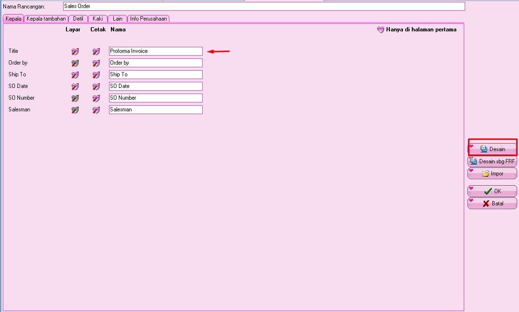Toggle Layar heart checkbox for Title
519x312 pixels.
pos(75,51)
